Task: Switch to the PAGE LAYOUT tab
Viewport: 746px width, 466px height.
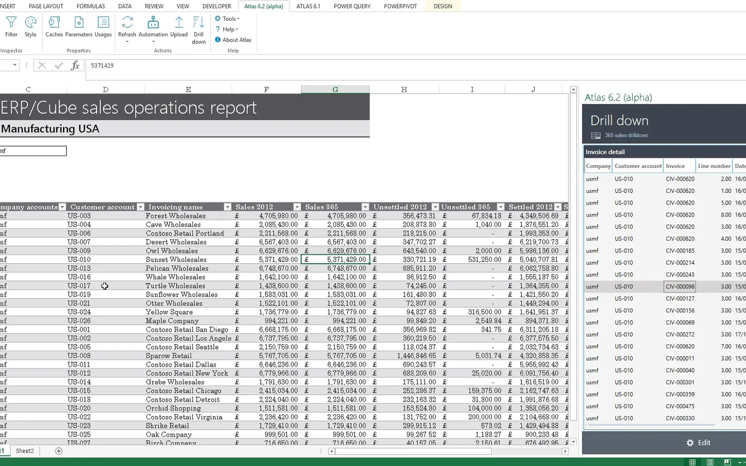Action: click(x=46, y=6)
